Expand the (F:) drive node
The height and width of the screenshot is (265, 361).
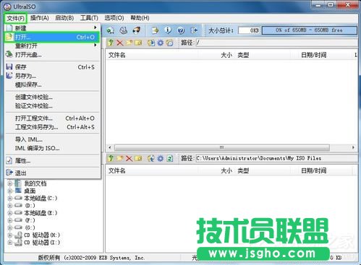(10, 220)
